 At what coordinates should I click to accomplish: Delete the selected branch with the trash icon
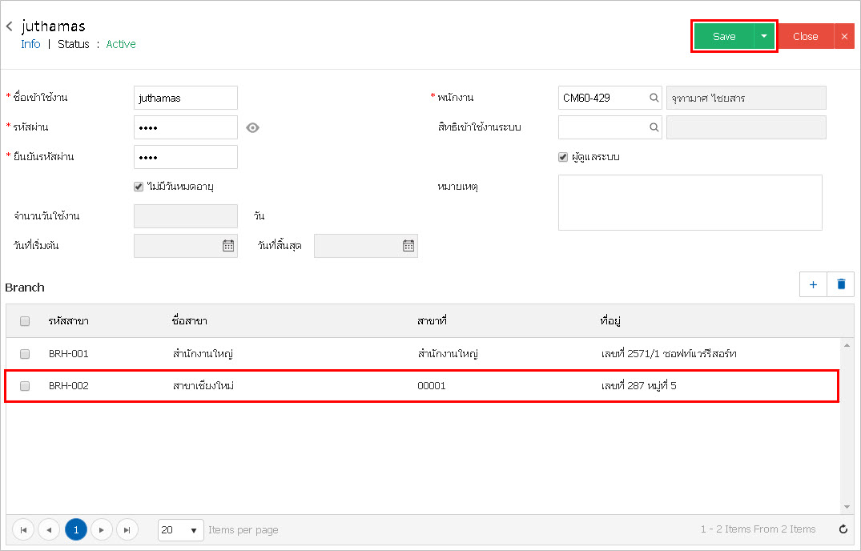841,284
